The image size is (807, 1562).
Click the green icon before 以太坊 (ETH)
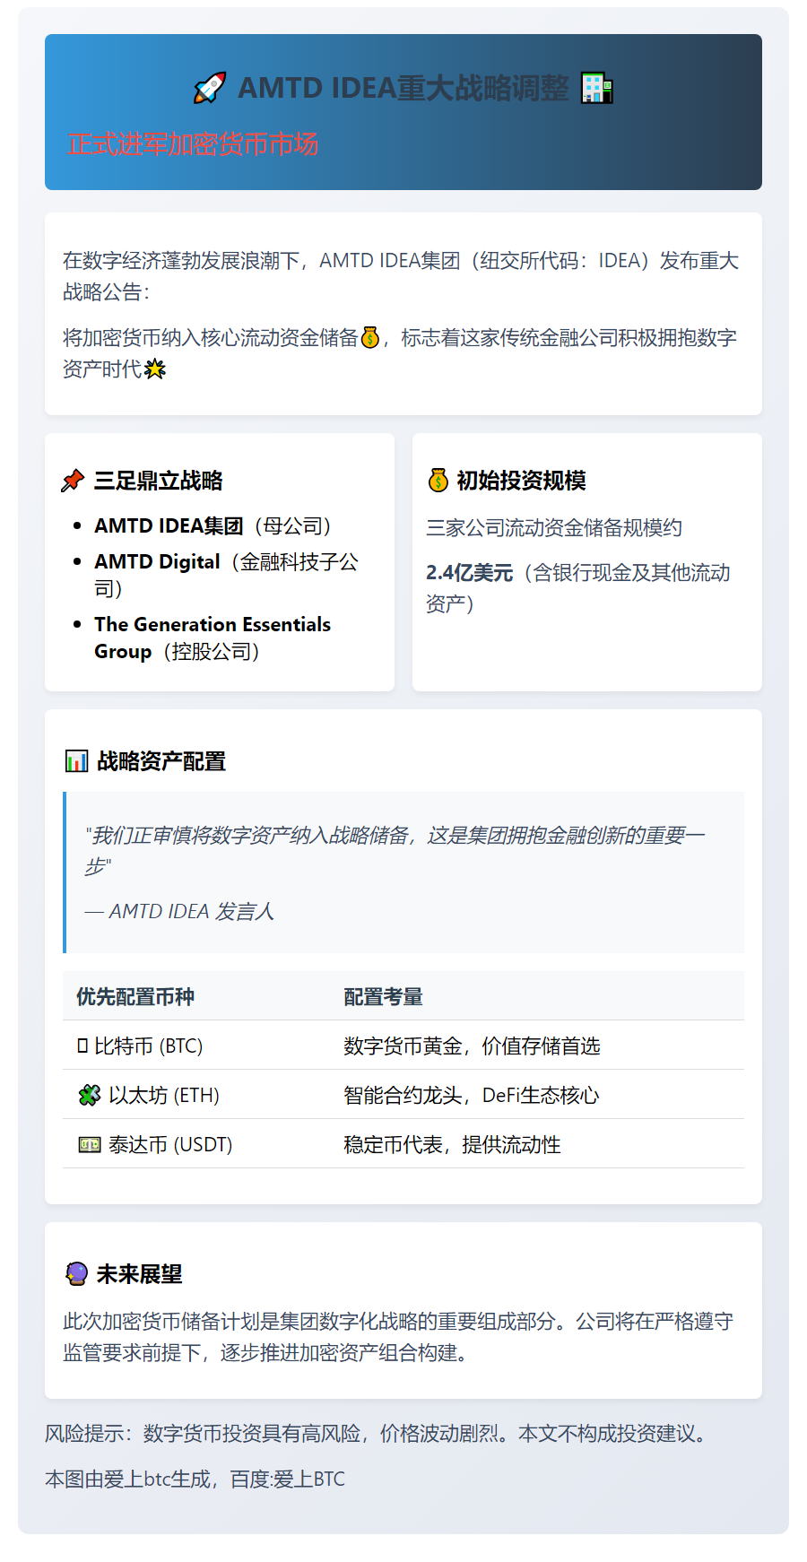[x=89, y=1095]
